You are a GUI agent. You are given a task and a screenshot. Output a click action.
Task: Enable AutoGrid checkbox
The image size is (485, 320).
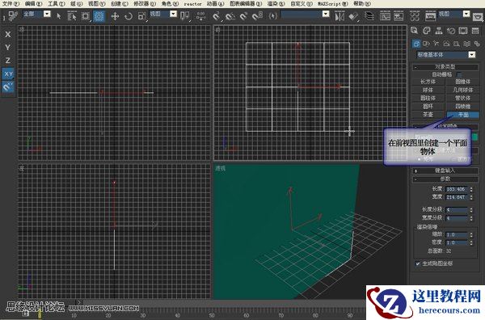click(x=459, y=74)
